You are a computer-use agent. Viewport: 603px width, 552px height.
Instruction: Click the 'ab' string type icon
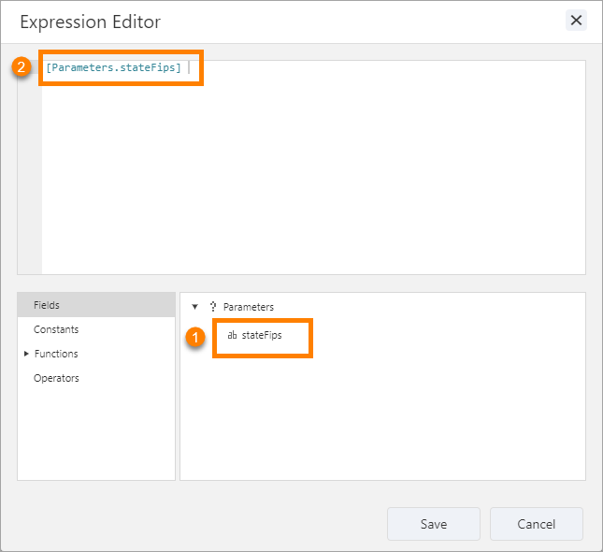[232, 335]
